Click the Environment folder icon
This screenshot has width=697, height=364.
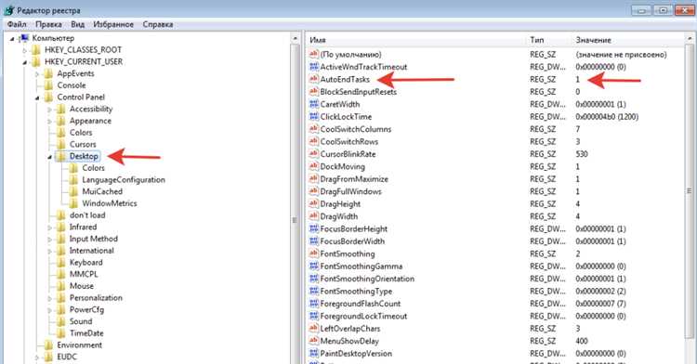click(x=49, y=344)
